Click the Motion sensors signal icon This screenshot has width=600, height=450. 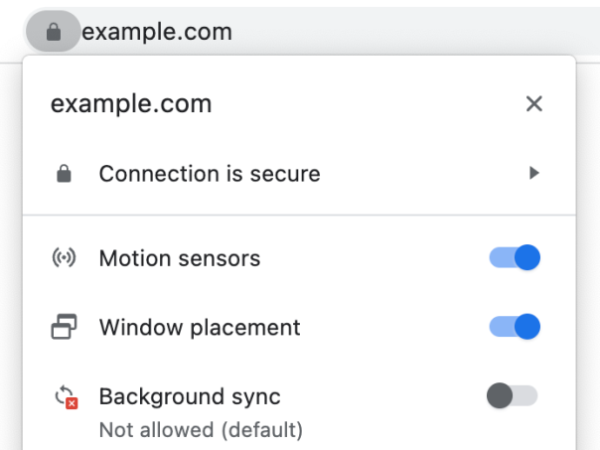64,258
